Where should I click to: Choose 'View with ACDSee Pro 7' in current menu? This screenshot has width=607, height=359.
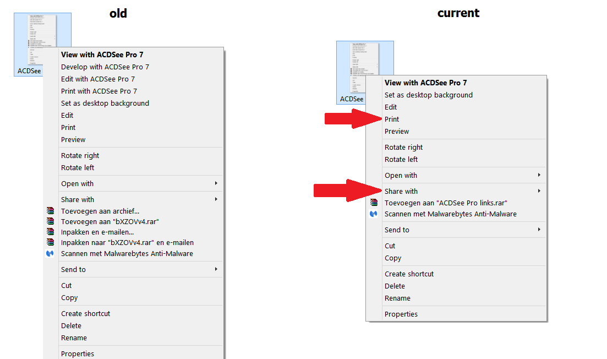click(x=426, y=83)
